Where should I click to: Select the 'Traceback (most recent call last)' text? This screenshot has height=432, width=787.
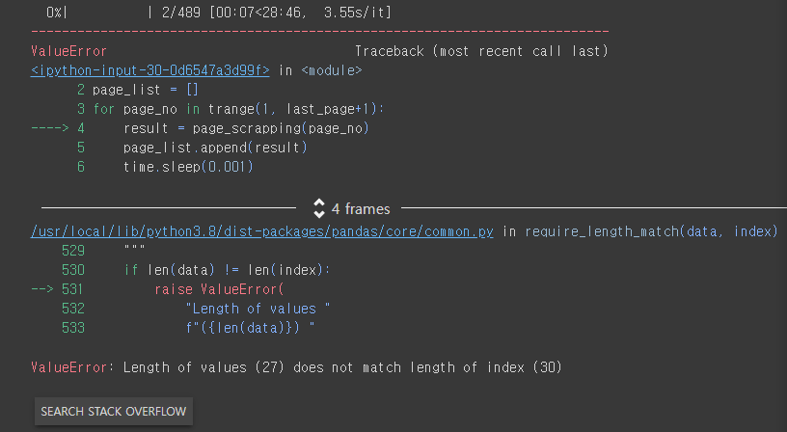click(x=481, y=51)
